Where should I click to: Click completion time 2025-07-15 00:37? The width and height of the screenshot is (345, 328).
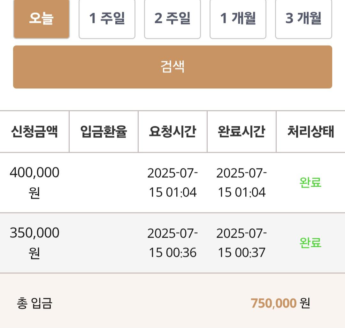pos(241,243)
